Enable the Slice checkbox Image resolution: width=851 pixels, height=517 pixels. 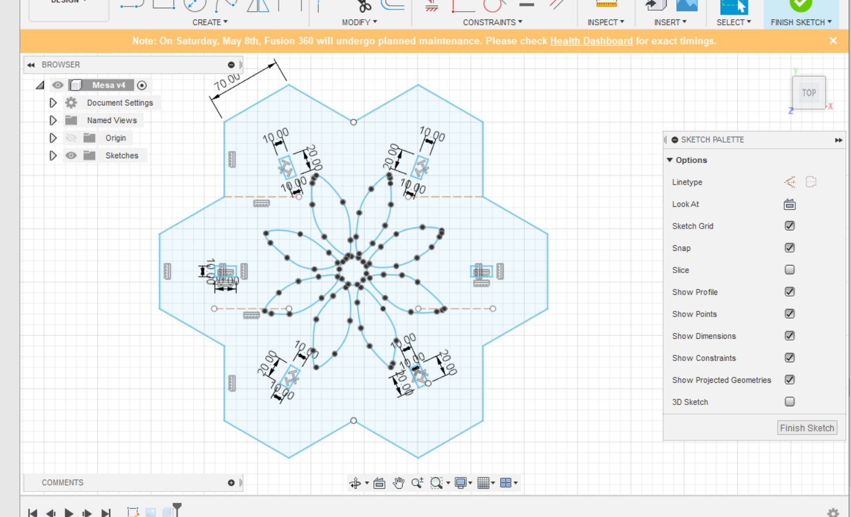[789, 270]
